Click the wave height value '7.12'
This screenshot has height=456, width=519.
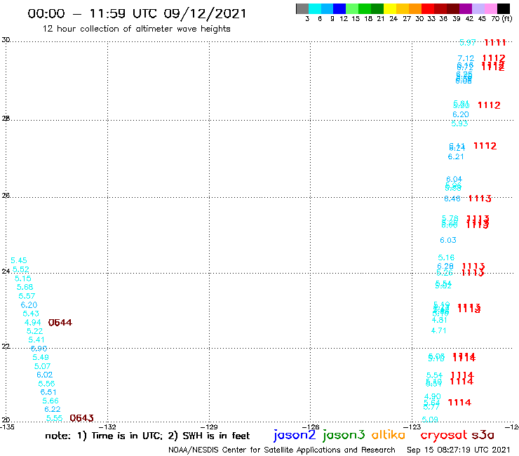(466, 58)
